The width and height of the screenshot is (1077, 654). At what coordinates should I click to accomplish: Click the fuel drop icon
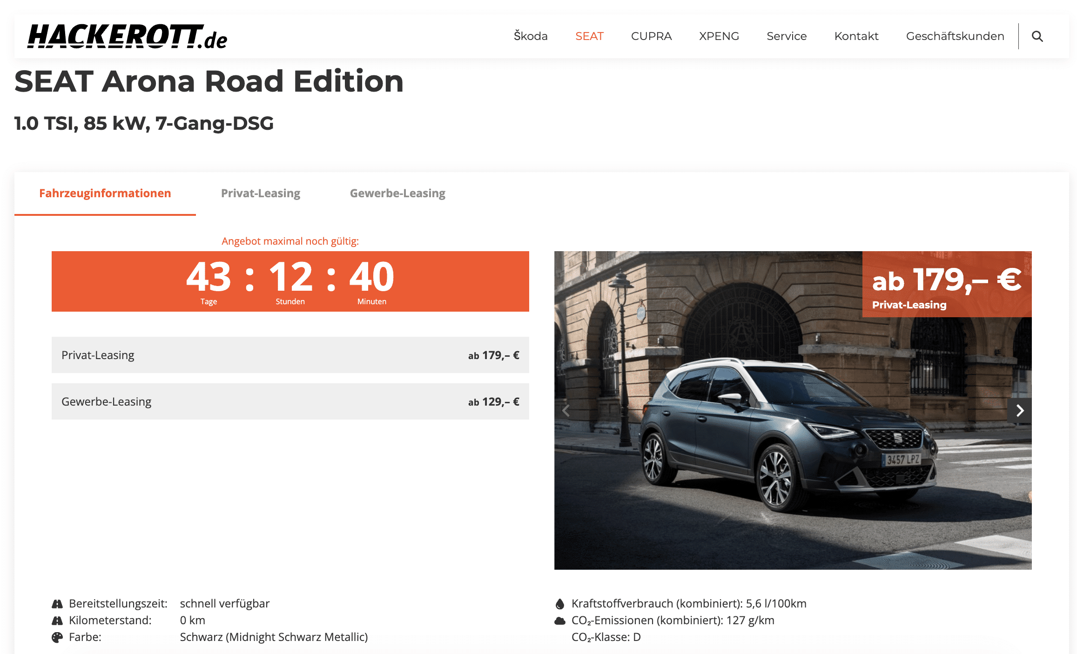click(560, 604)
